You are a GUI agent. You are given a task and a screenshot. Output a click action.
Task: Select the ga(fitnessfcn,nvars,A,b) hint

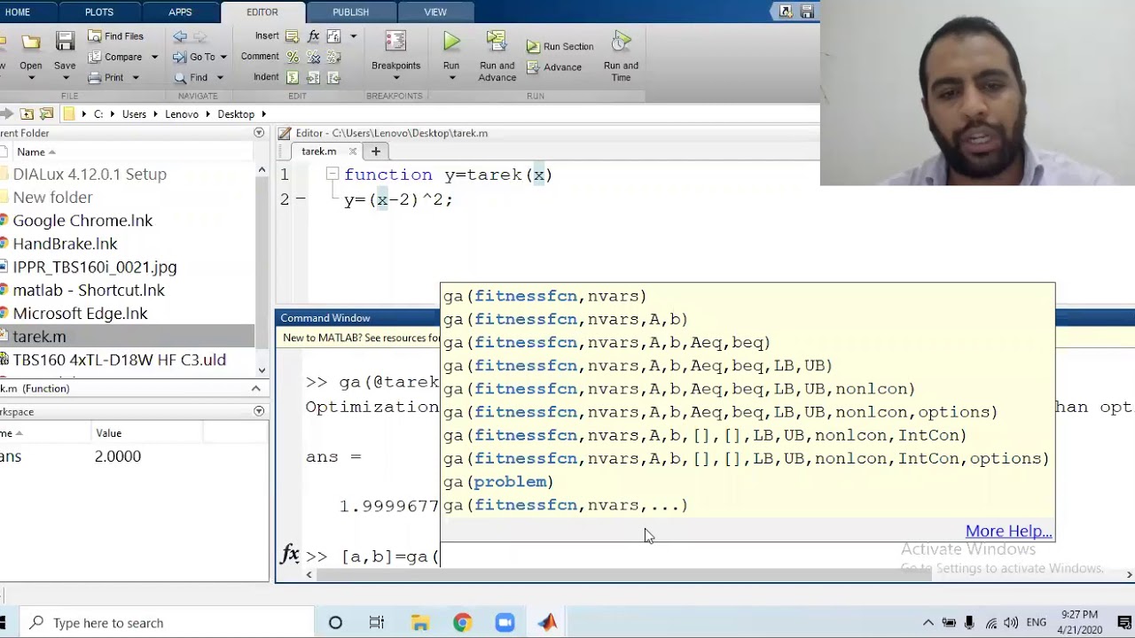[566, 319]
